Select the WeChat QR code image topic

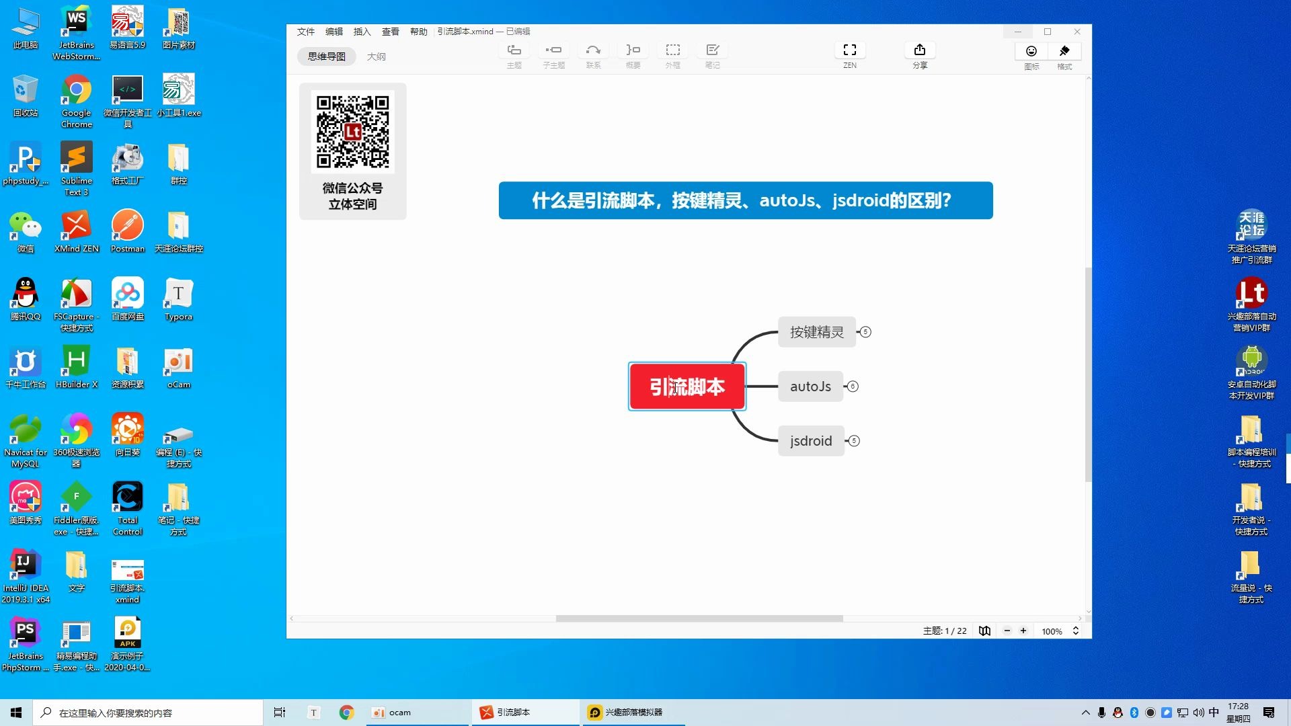pyautogui.click(x=353, y=151)
